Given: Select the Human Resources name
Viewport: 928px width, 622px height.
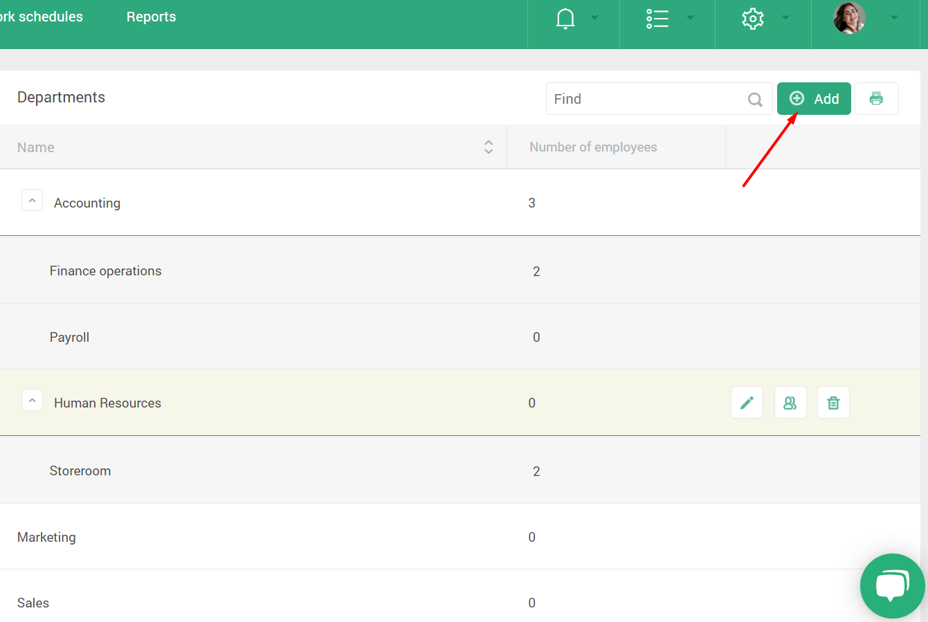Looking at the screenshot, I should [x=107, y=403].
